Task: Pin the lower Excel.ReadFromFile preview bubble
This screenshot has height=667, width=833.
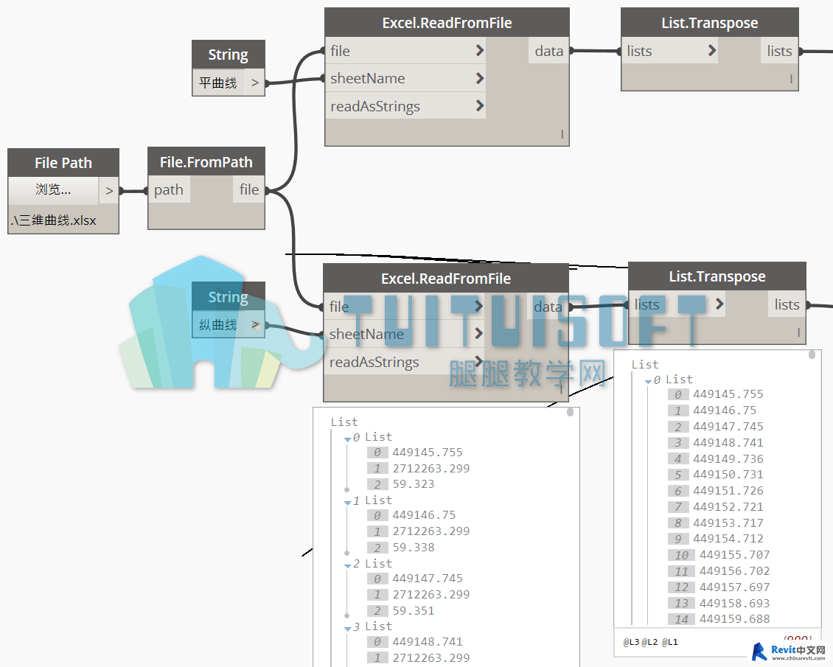Action: [570, 413]
